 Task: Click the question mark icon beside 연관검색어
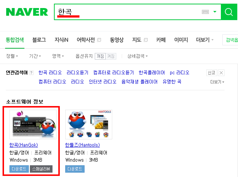pyautogui.click(x=31, y=73)
